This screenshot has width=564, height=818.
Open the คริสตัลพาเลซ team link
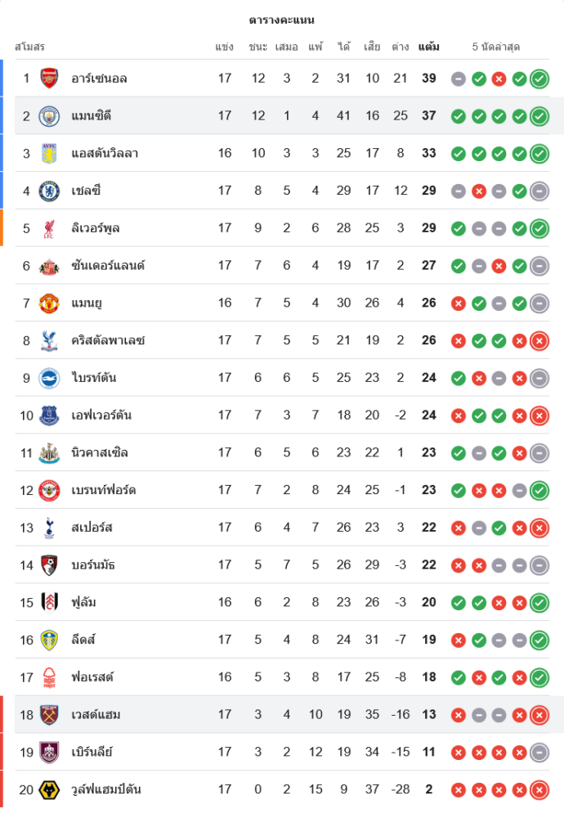point(108,340)
